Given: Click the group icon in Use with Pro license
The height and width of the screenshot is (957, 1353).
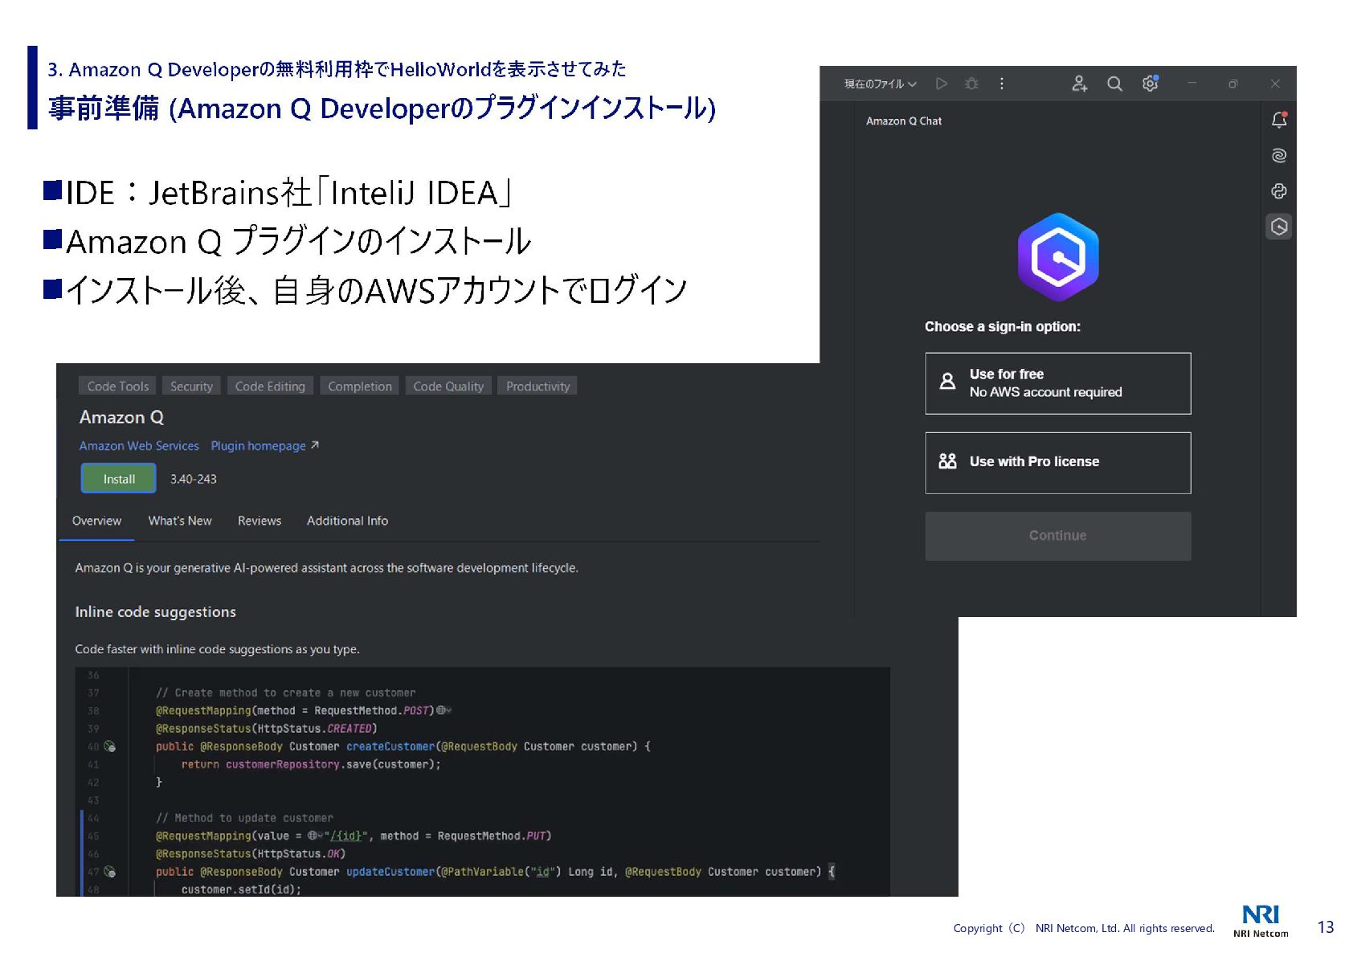Looking at the screenshot, I should (x=948, y=461).
